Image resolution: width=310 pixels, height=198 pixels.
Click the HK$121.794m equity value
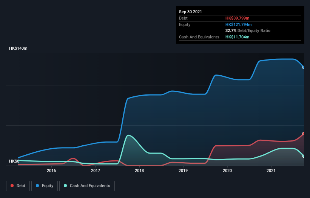pos(238,24)
